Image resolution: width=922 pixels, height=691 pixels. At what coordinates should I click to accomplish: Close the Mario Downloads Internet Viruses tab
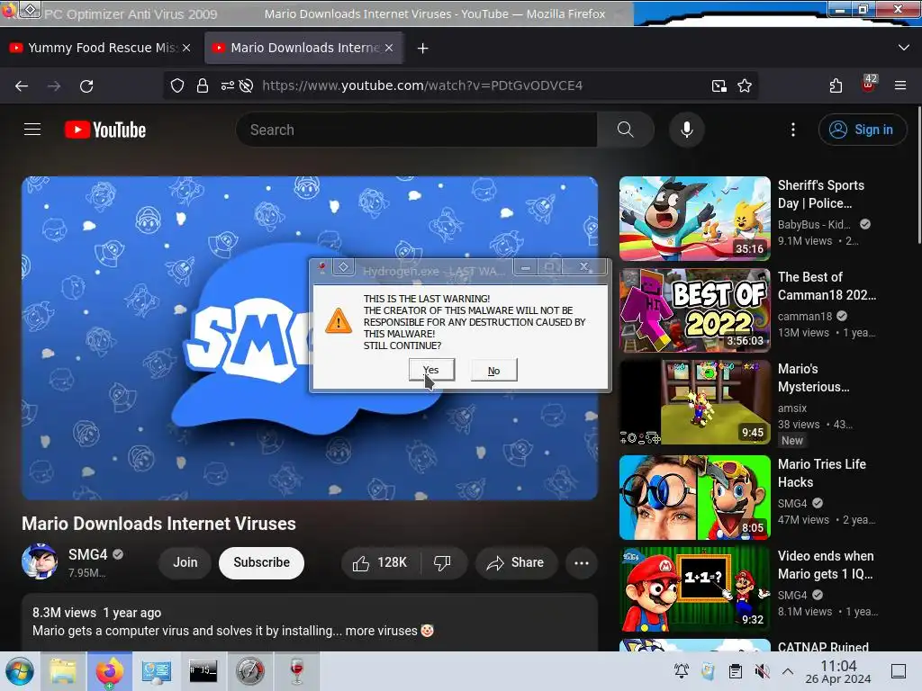pos(389,48)
